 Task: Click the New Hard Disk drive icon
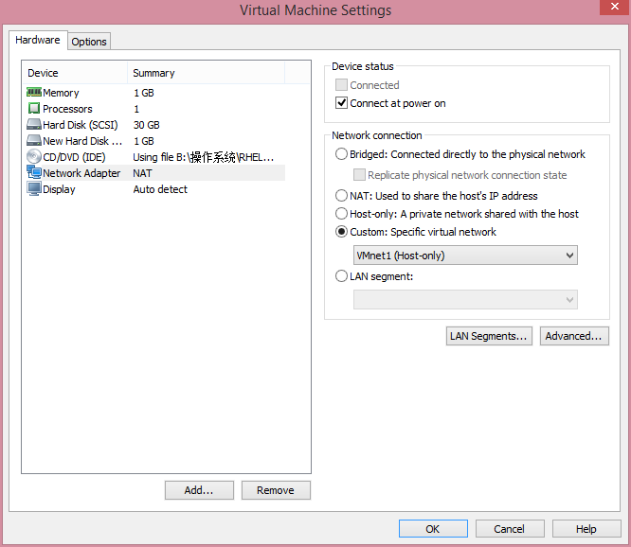pyautogui.click(x=34, y=141)
